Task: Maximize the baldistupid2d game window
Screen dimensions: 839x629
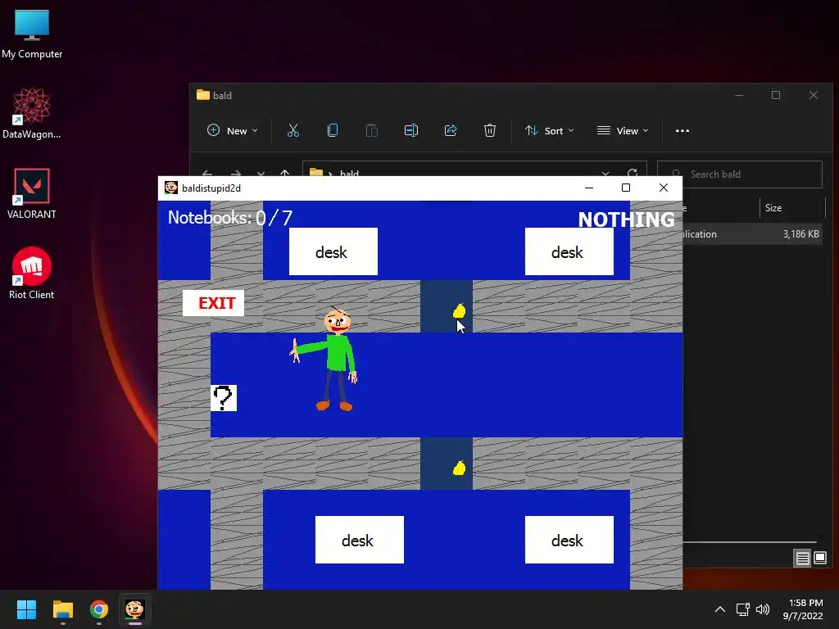Action: point(626,188)
